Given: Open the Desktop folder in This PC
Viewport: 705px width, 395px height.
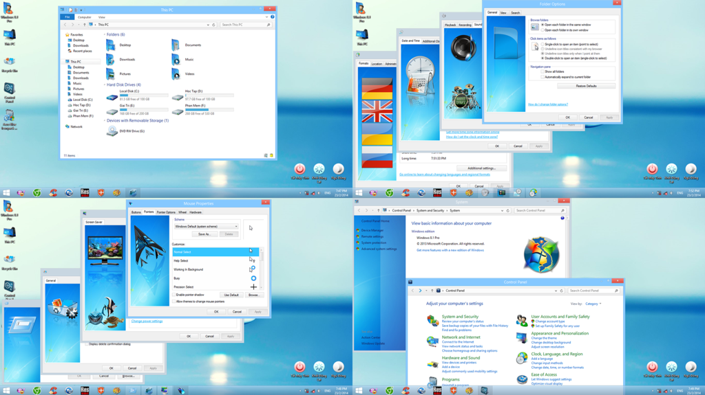Looking at the screenshot, I should (111, 45).
